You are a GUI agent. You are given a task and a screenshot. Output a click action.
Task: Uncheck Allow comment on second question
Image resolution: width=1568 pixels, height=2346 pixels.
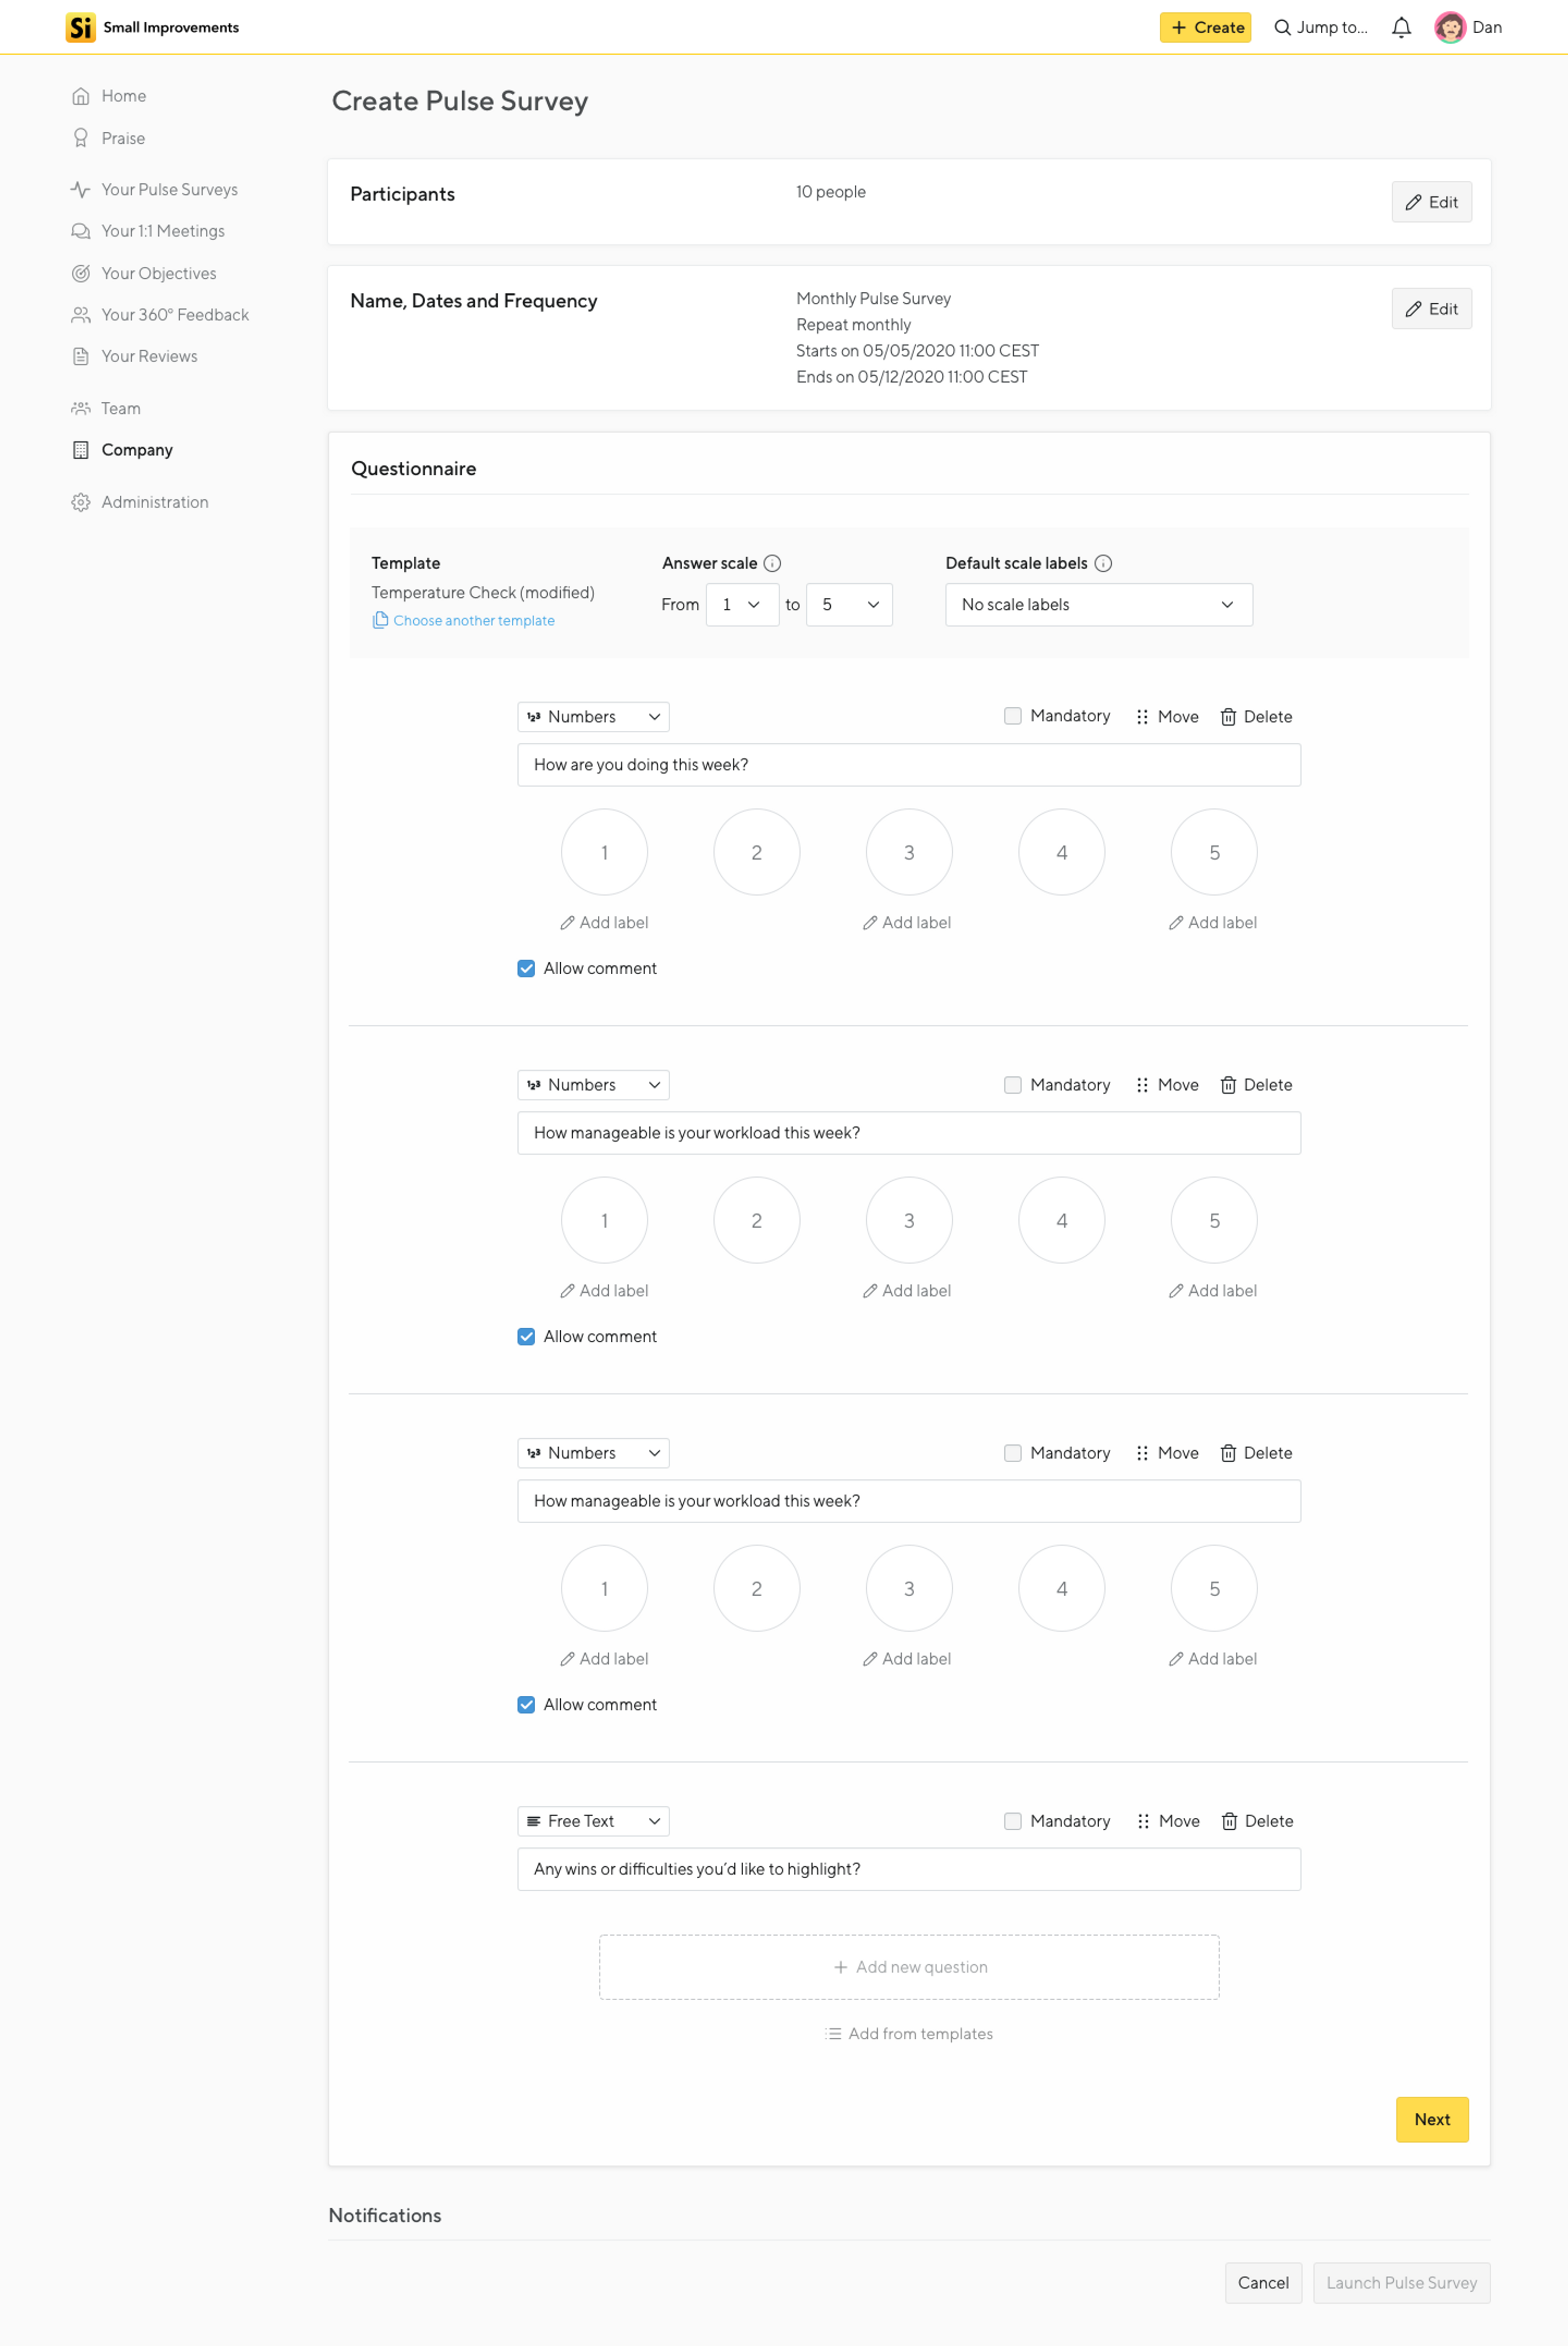coord(526,1336)
